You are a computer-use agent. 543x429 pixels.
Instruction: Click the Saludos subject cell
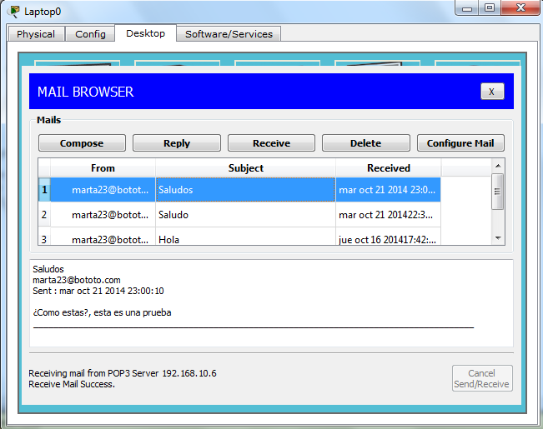[245, 190]
